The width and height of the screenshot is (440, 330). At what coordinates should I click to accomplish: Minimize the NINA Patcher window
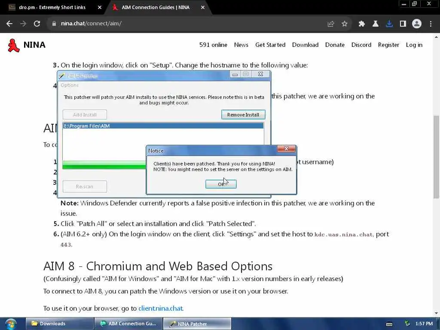(235, 74)
